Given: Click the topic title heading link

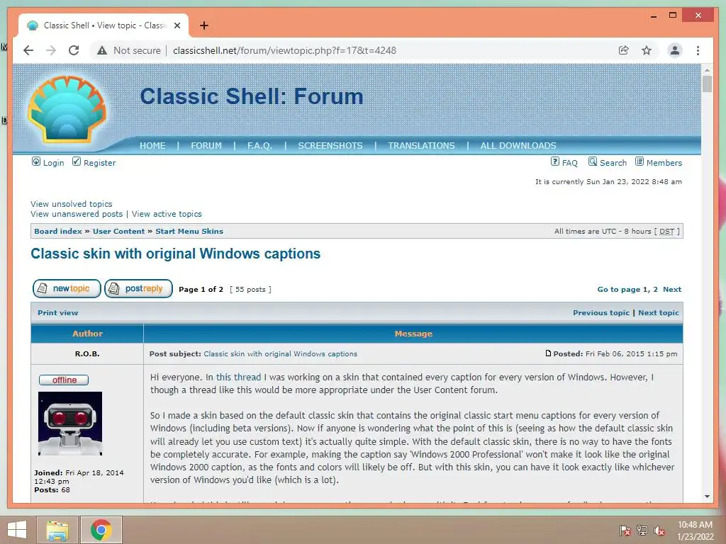Looking at the screenshot, I should tap(176, 254).
